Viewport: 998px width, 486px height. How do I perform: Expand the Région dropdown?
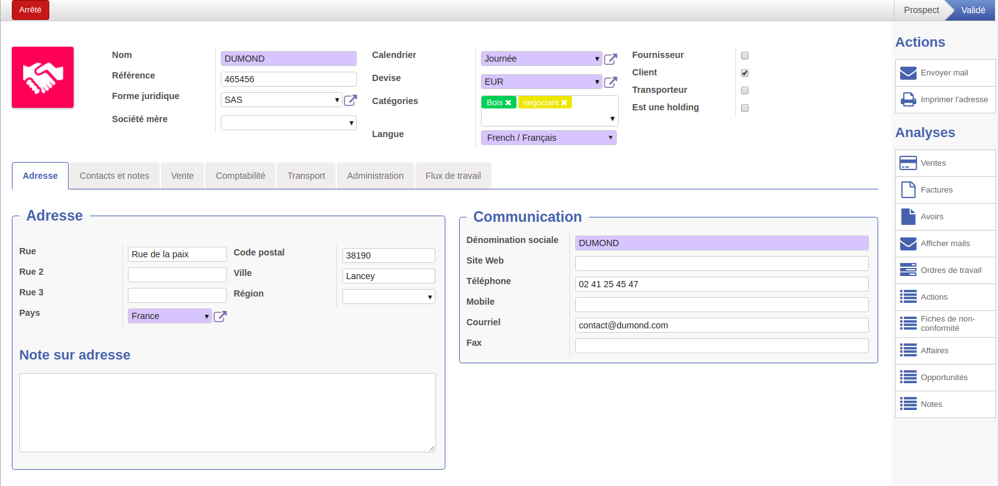[x=388, y=297]
